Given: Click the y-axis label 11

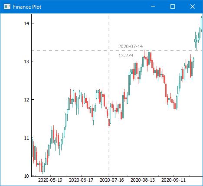Looking at the screenshot, I should [26, 138].
